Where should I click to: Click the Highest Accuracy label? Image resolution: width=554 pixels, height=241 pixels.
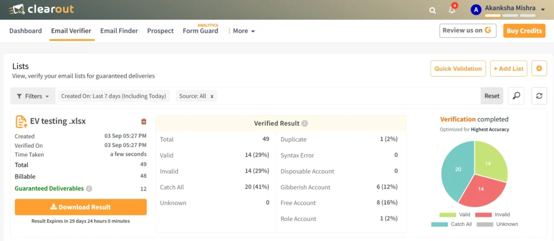(490, 129)
